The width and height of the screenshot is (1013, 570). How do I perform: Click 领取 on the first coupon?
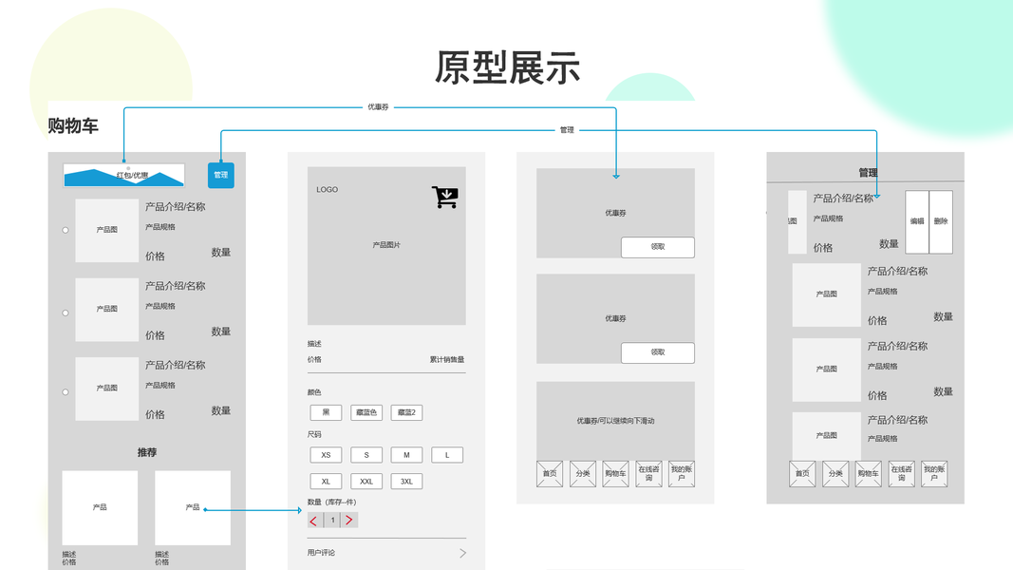click(658, 247)
